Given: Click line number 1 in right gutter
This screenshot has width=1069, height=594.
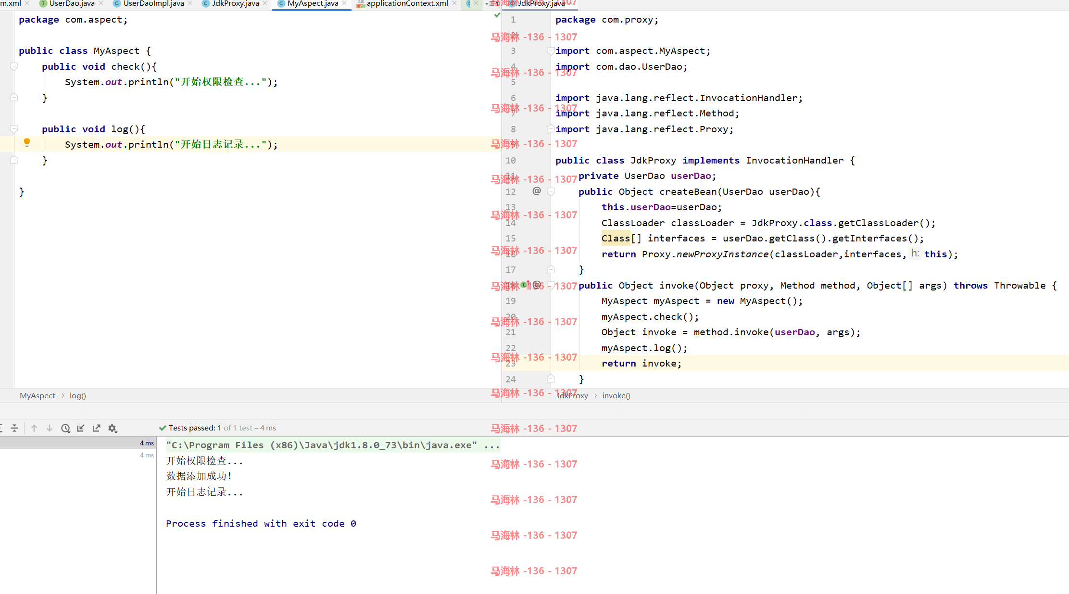Looking at the screenshot, I should [513, 20].
